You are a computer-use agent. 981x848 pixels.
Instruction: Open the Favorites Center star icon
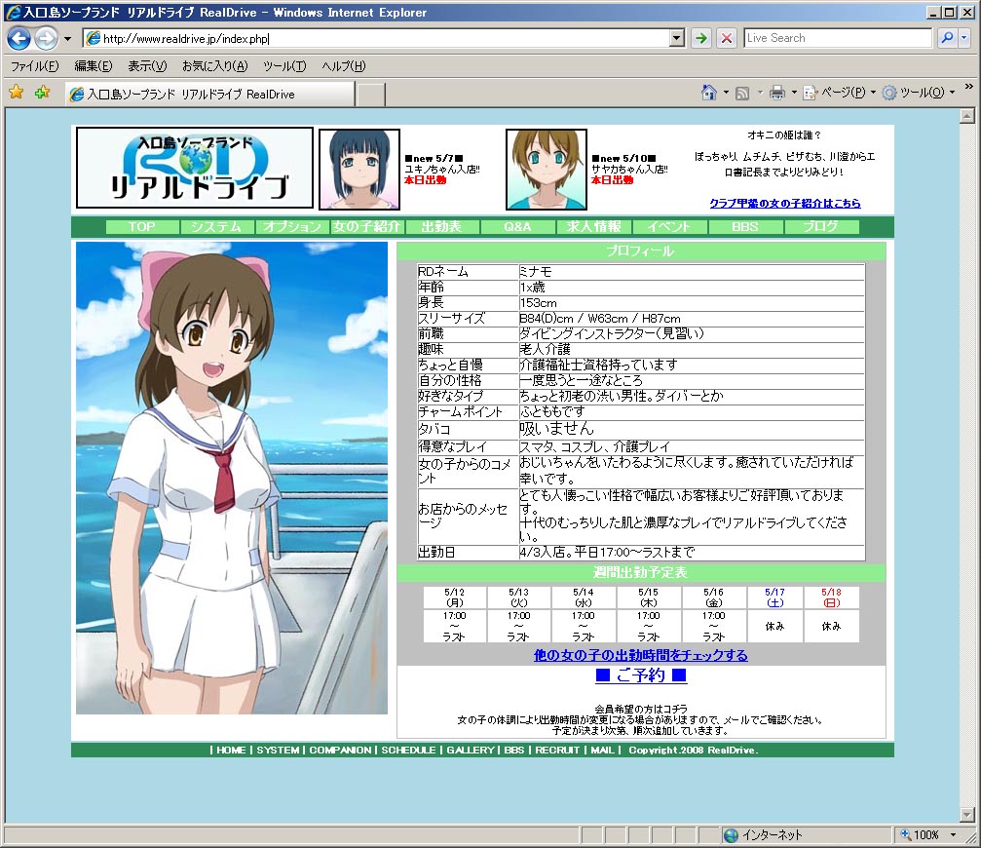coord(17,93)
